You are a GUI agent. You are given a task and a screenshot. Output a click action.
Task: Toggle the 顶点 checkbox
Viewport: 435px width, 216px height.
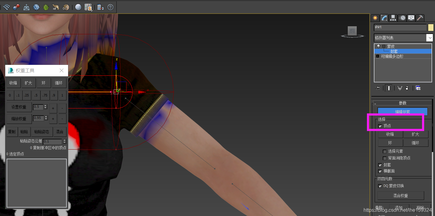point(380,126)
